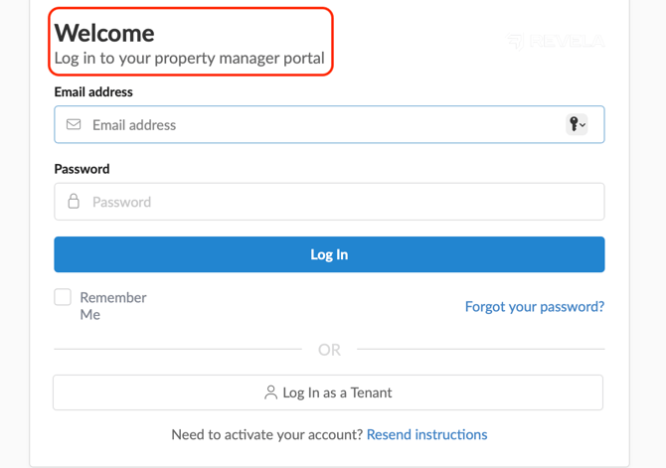Screen dimensions: 666x468
Task: Click the Need to activate your account text
Action: tap(266, 434)
